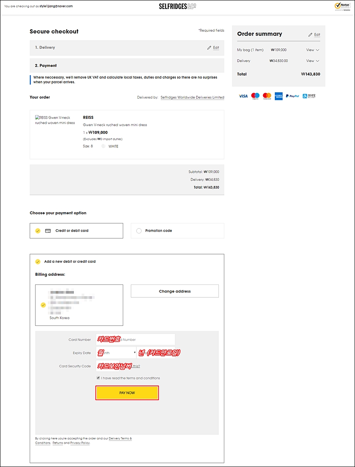Click the Secure checkout heading
The height and width of the screenshot is (467, 355).
(x=54, y=32)
